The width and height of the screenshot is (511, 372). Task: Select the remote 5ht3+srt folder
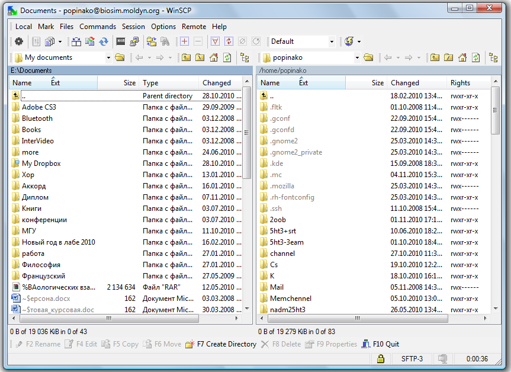pos(278,231)
